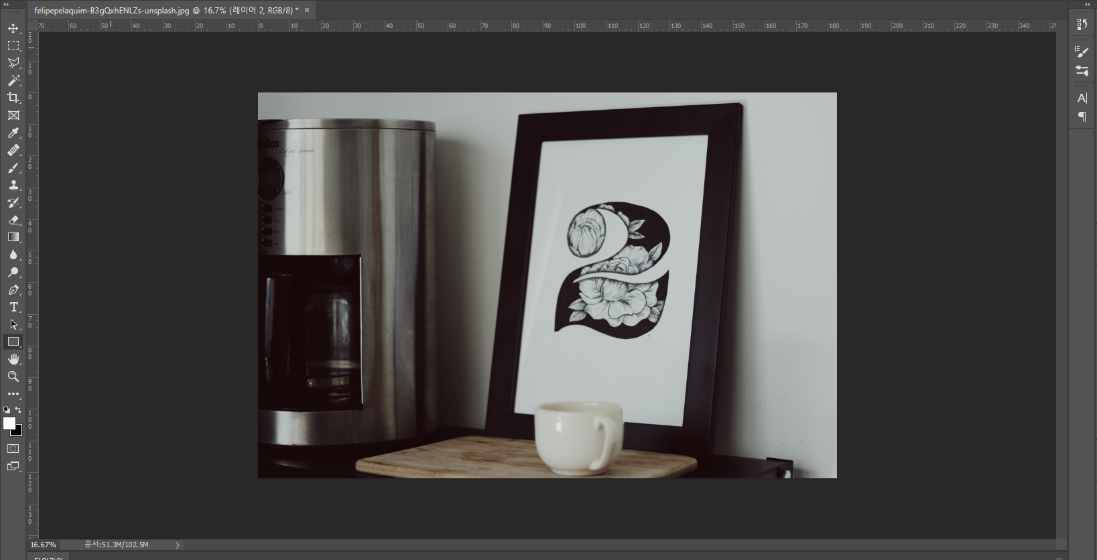Expand the right panel dock
The width and height of the screenshot is (1097, 560).
coord(1087,4)
